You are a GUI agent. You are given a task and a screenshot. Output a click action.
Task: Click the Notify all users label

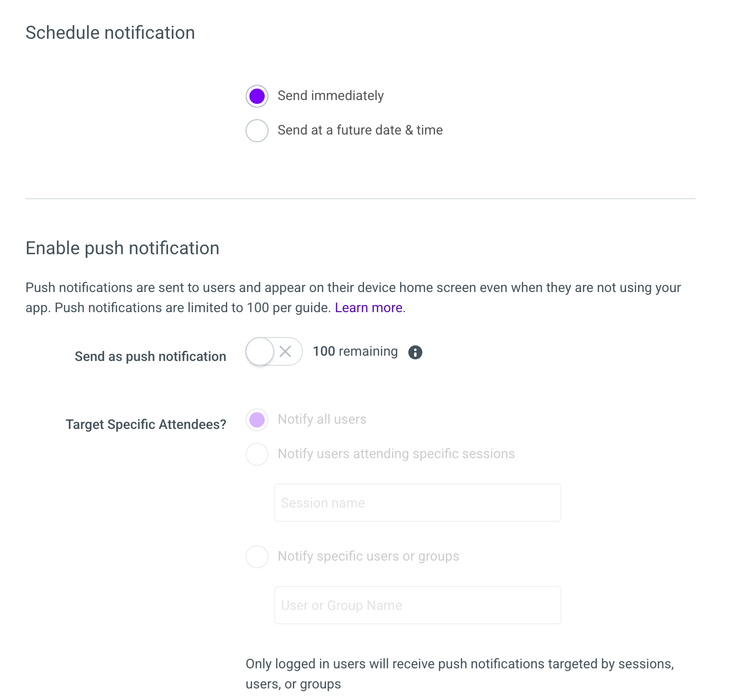pyautogui.click(x=322, y=419)
